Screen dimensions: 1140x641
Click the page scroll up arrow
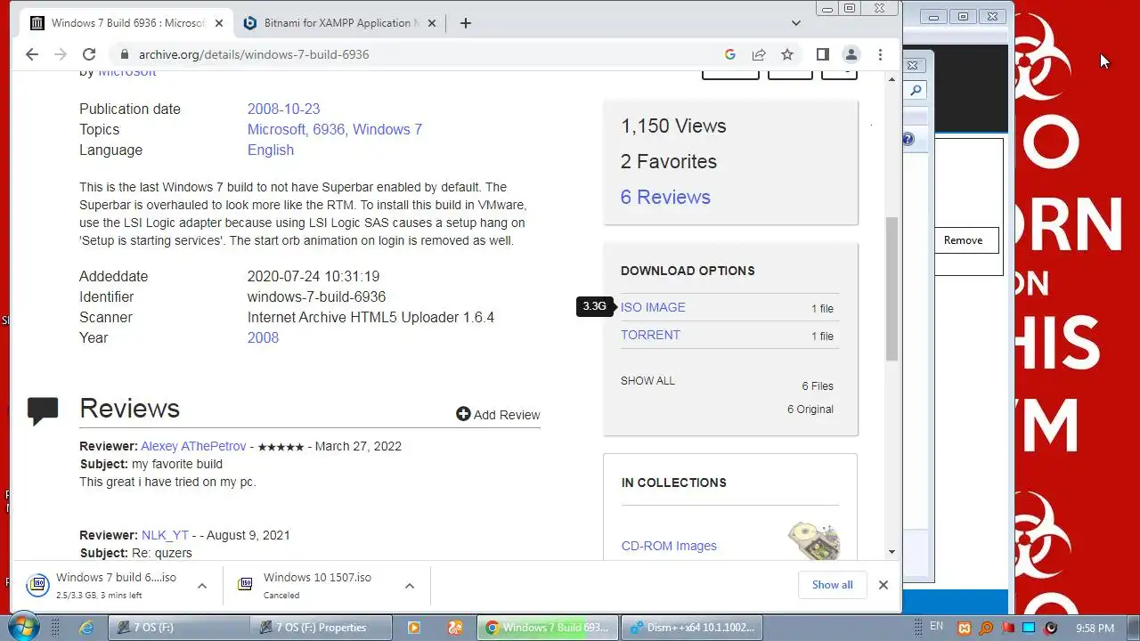892,80
